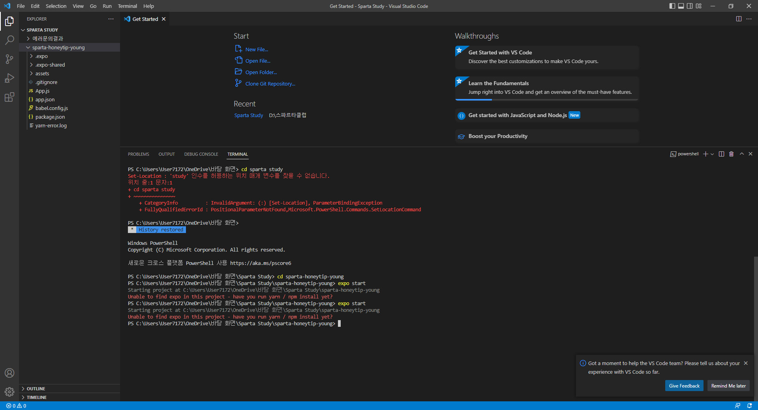Open editor more actions ellipsis

(x=749, y=19)
